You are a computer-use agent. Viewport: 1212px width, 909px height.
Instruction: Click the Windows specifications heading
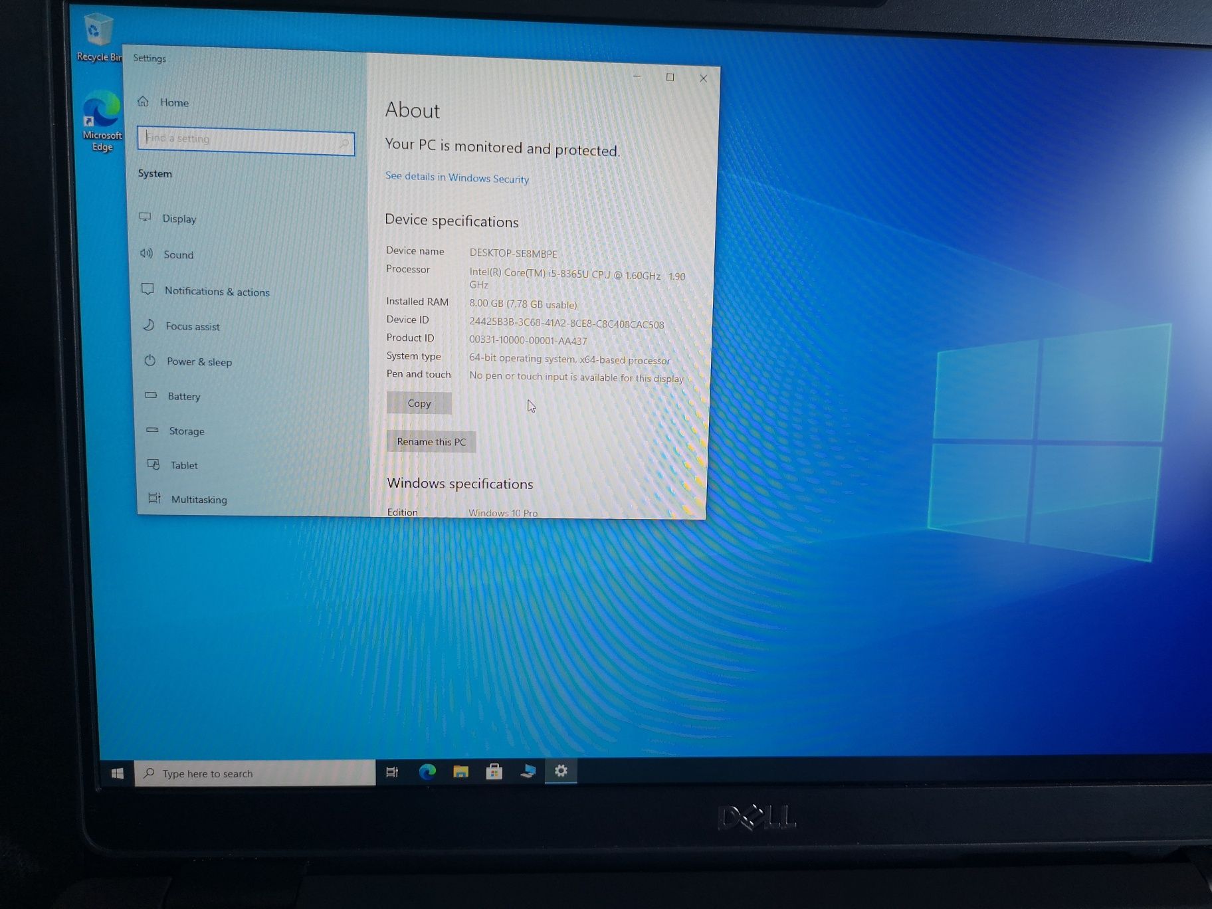click(x=460, y=484)
